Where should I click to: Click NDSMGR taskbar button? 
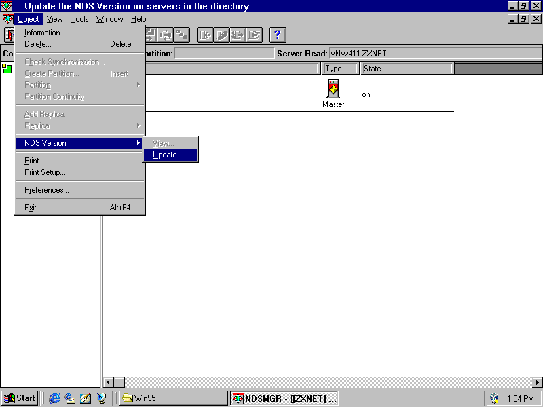coord(284,398)
